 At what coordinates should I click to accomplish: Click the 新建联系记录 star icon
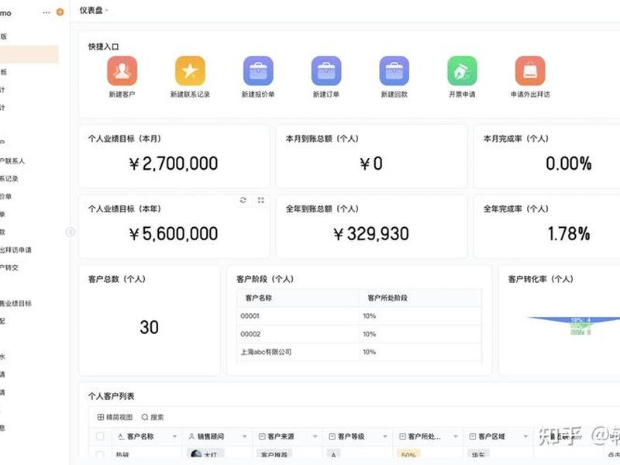[x=190, y=71]
